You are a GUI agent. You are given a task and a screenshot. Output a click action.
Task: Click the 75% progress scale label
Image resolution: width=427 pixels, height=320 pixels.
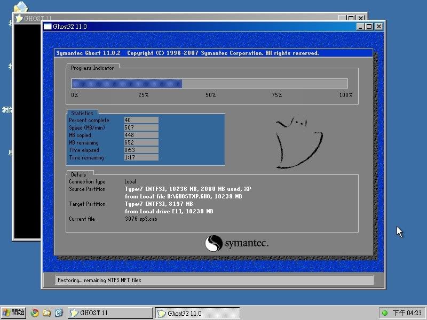click(276, 95)
